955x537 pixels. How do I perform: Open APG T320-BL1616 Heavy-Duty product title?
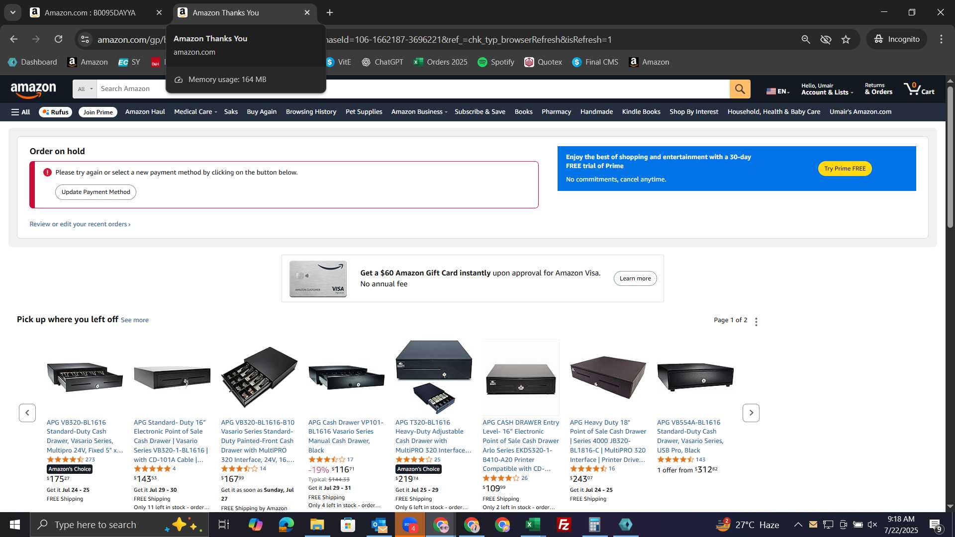tap(433, 436)
